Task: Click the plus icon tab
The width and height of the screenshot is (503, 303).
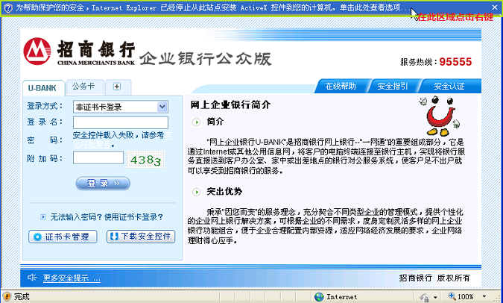Action: (x=117, y=87)
